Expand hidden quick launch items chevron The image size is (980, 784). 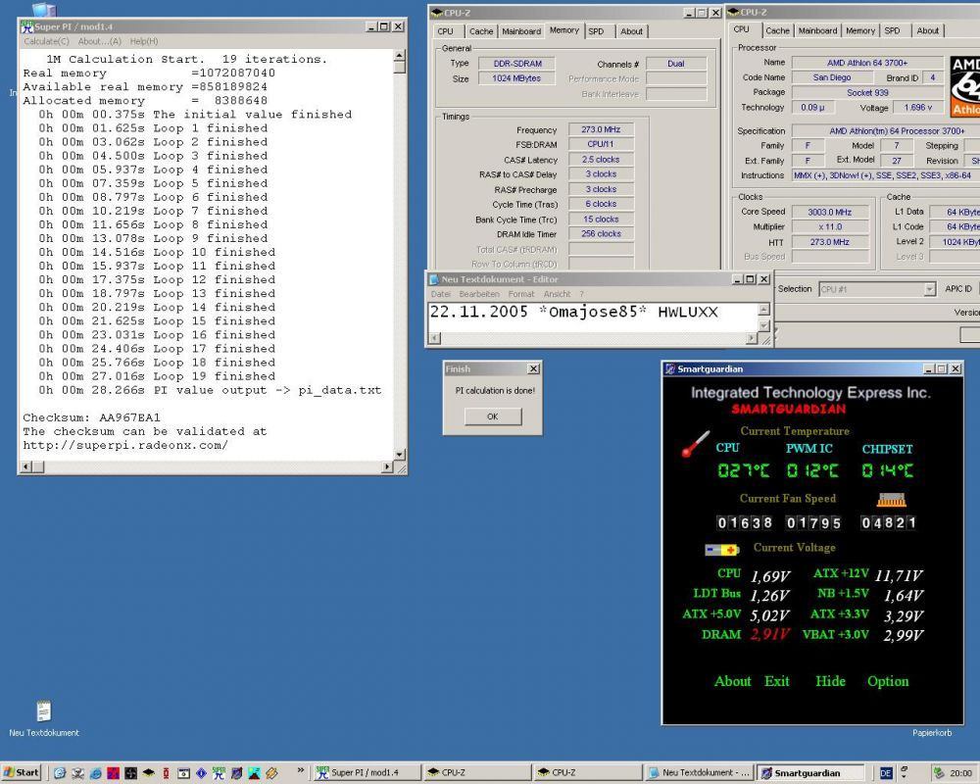click(x=301, y=770)
